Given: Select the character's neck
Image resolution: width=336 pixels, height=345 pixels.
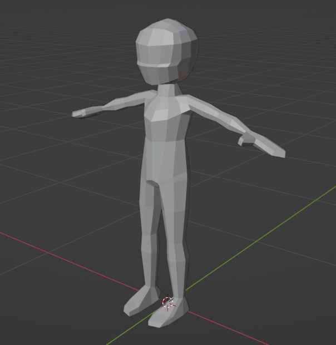Looking at the screenshot, I should (168, 91).
